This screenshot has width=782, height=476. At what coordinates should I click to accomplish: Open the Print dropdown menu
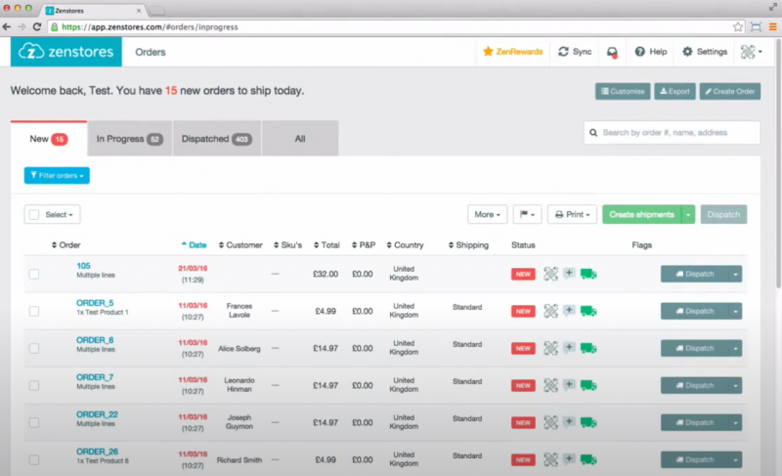pyautogui.click(x=571, y=214)
